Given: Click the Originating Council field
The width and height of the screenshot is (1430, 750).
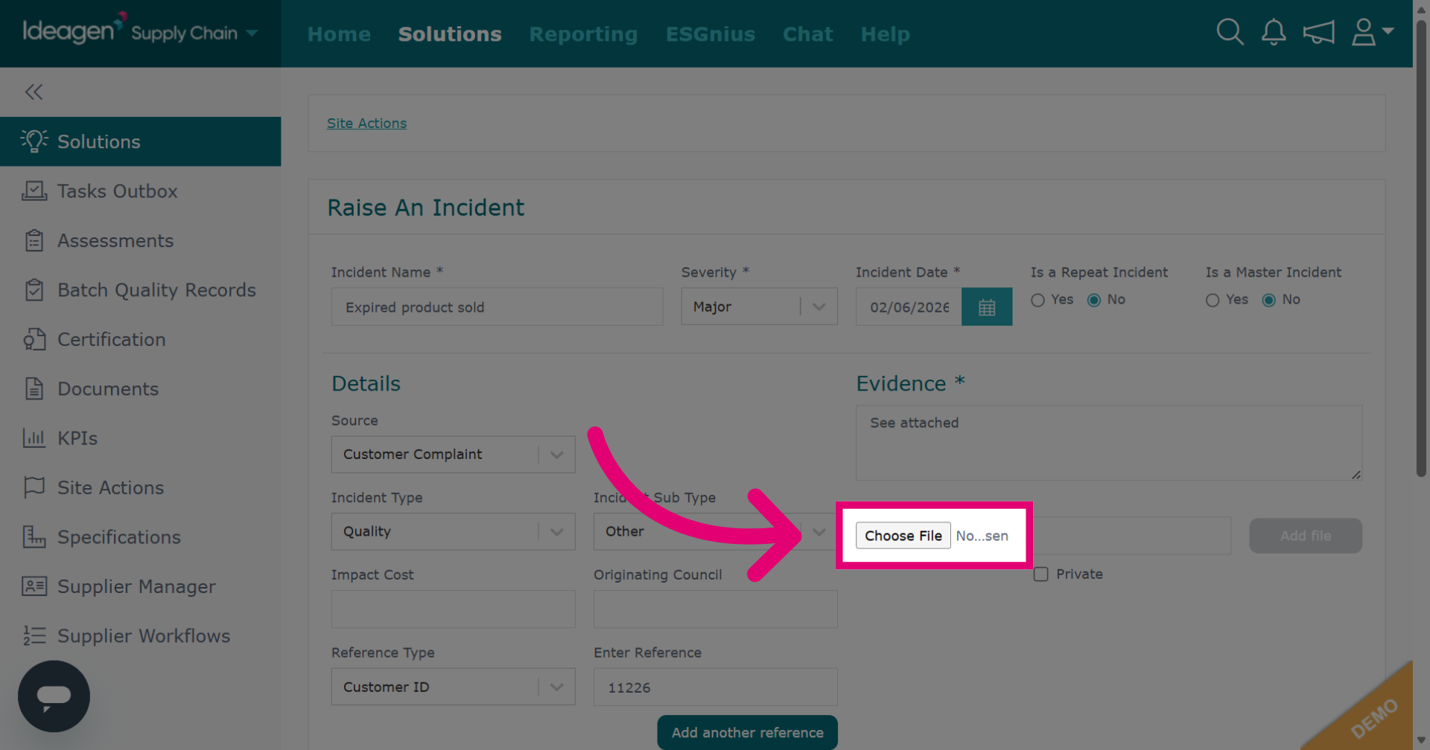Looking at the screenshot, I should tap(715, 609).
